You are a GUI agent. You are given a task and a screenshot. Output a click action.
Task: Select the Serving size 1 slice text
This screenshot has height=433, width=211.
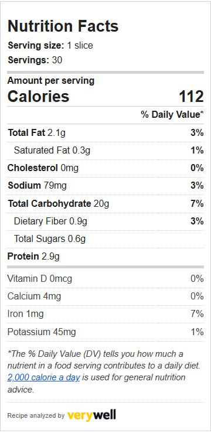[50, 45]
